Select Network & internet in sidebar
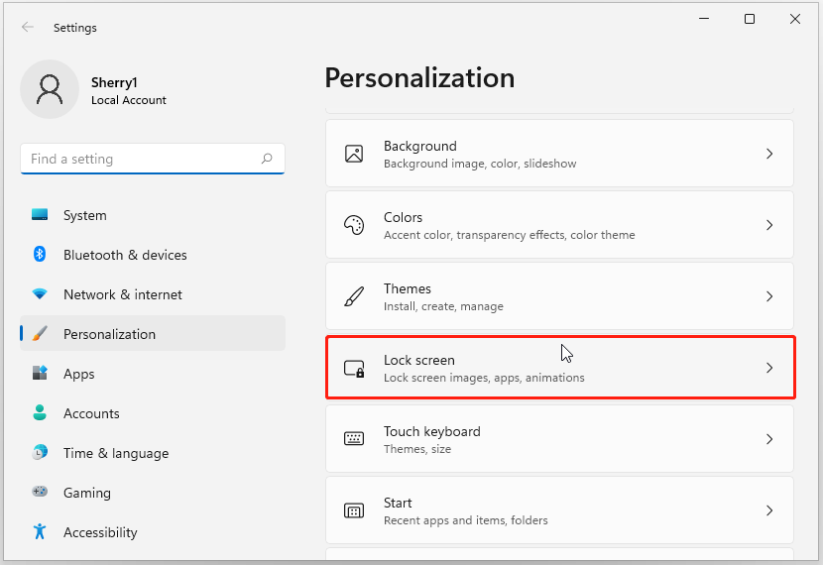823x565 pixels. click(x=123, y=294)
